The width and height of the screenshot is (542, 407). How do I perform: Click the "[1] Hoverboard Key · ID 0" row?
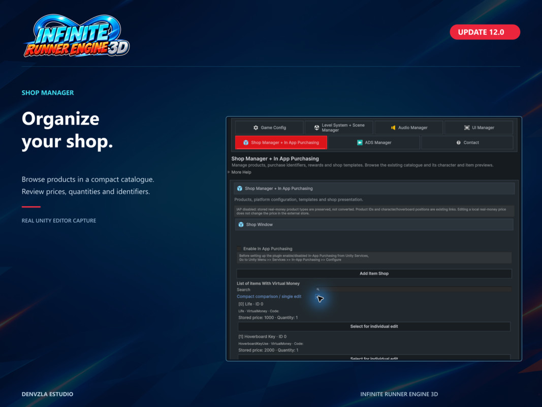point(262,336)
